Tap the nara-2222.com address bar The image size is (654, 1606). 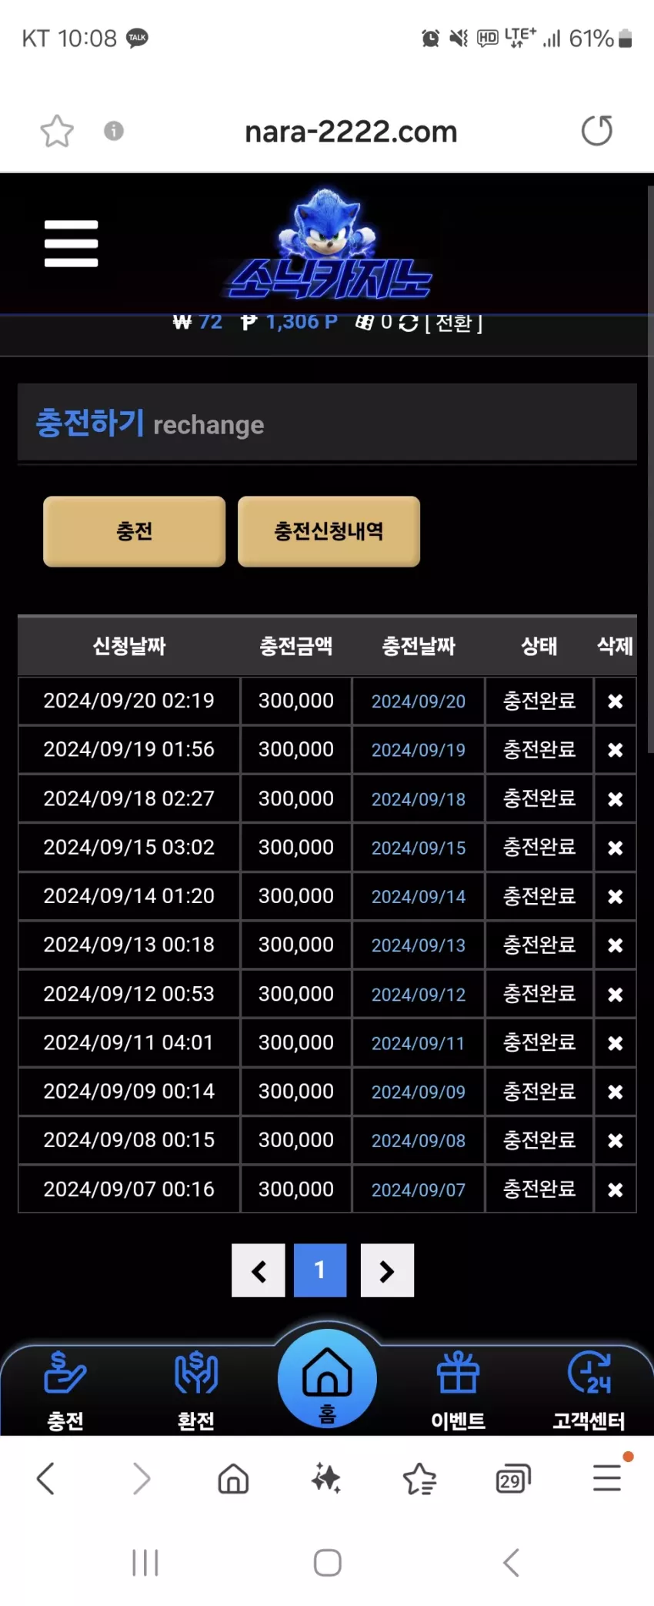[351, 132]
